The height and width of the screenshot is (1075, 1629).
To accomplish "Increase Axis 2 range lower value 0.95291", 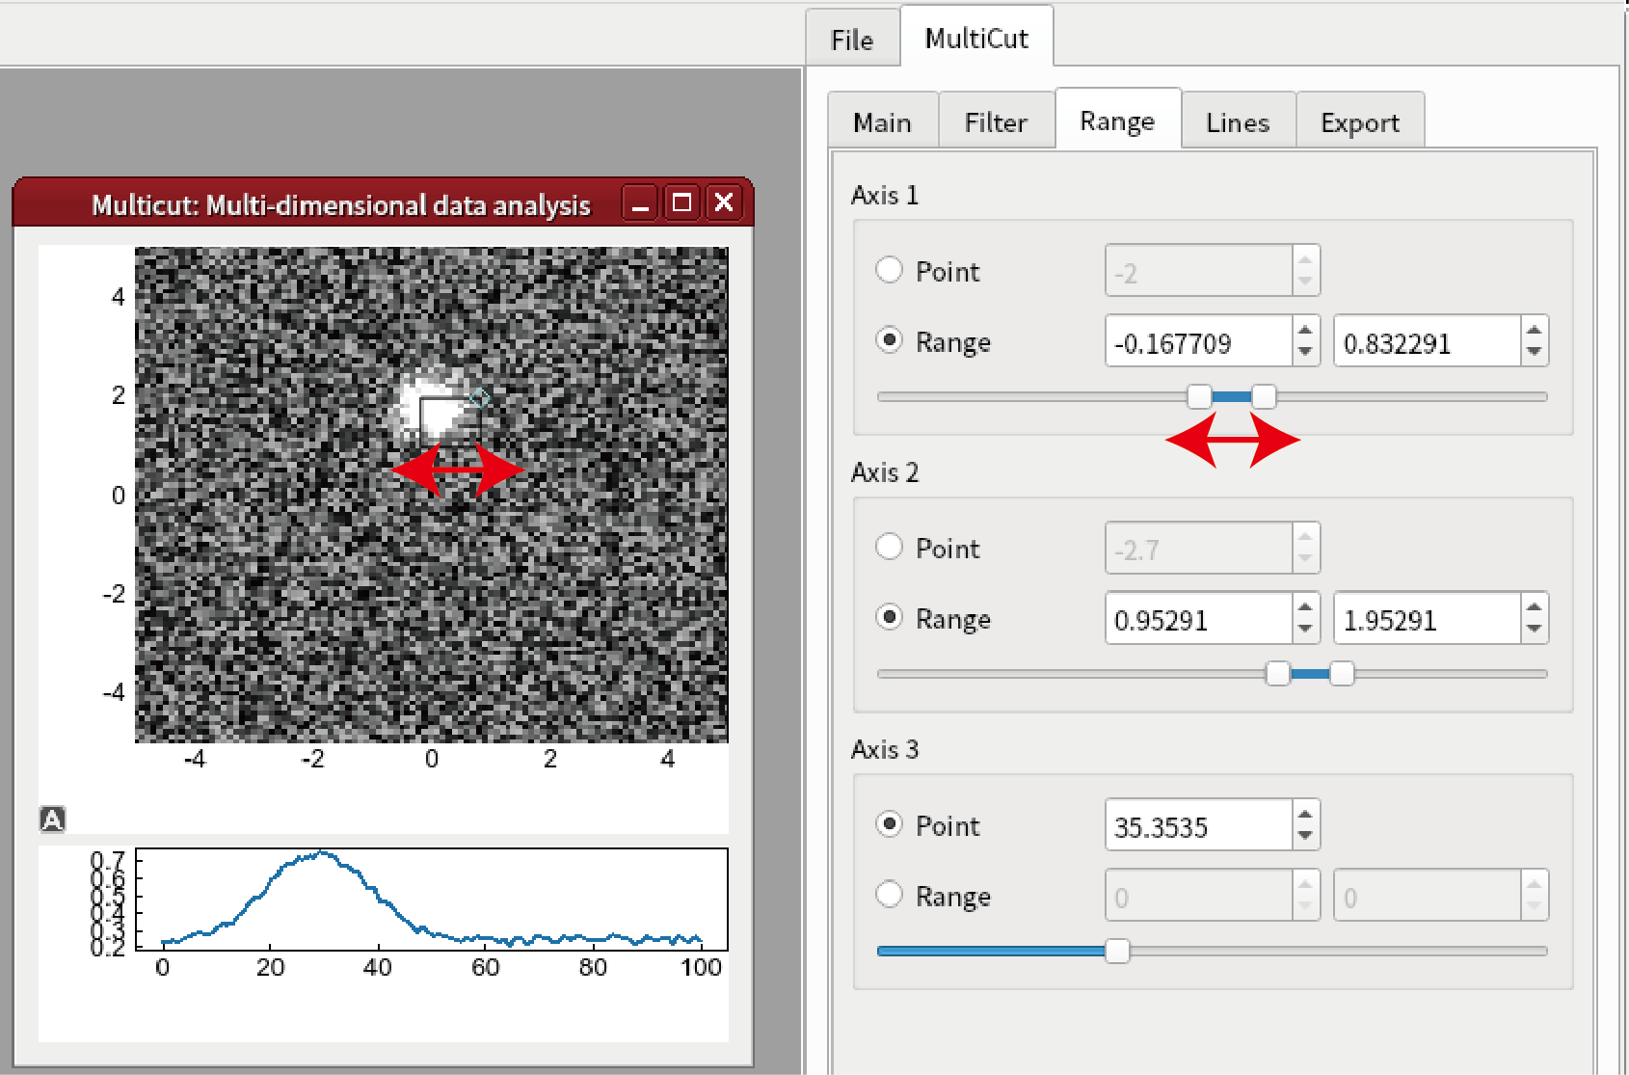I will point(1305,606).
